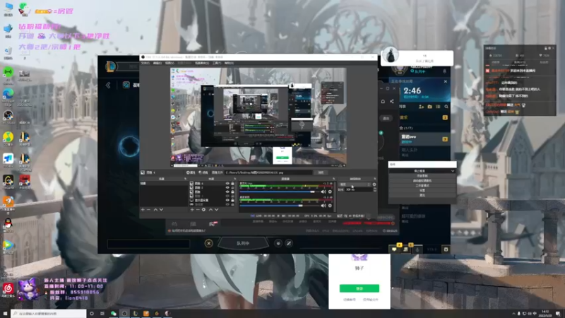565x318 pixels.
Task: Move scene up in OBS scenes panel
Action: (155, 209)
